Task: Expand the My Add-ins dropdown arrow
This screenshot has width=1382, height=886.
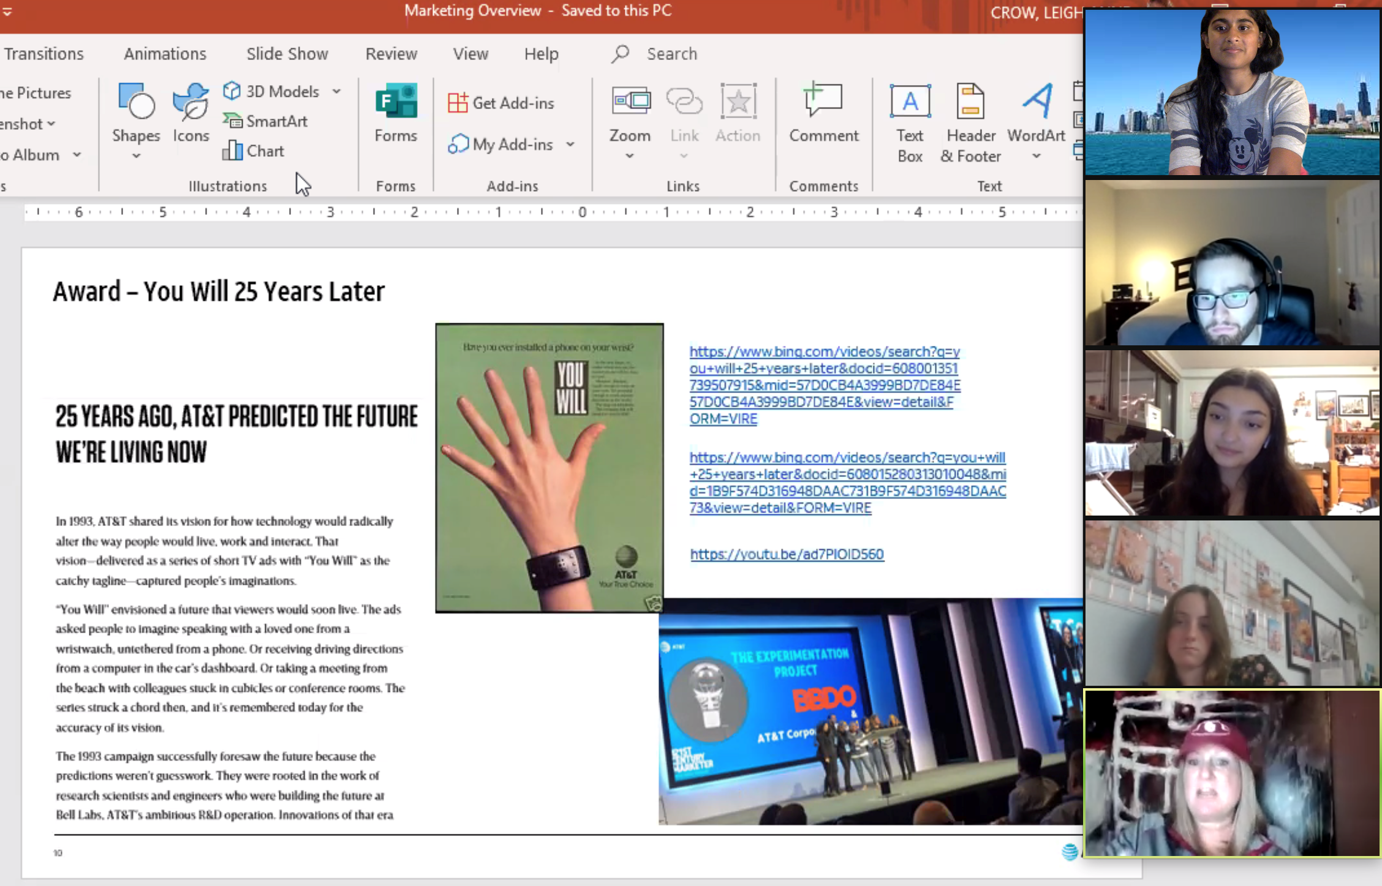Action: click(x=570, y=145)
